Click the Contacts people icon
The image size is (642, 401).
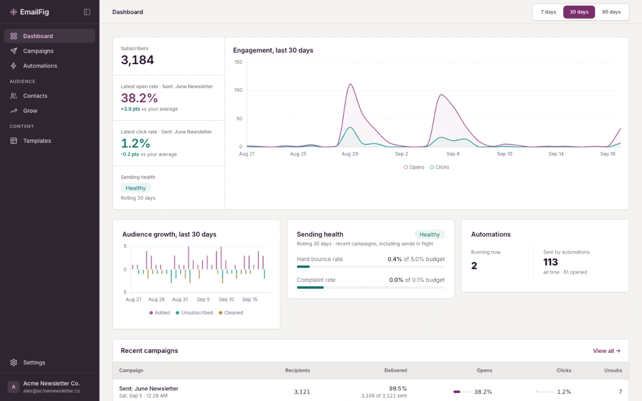[x=14, y=96]
